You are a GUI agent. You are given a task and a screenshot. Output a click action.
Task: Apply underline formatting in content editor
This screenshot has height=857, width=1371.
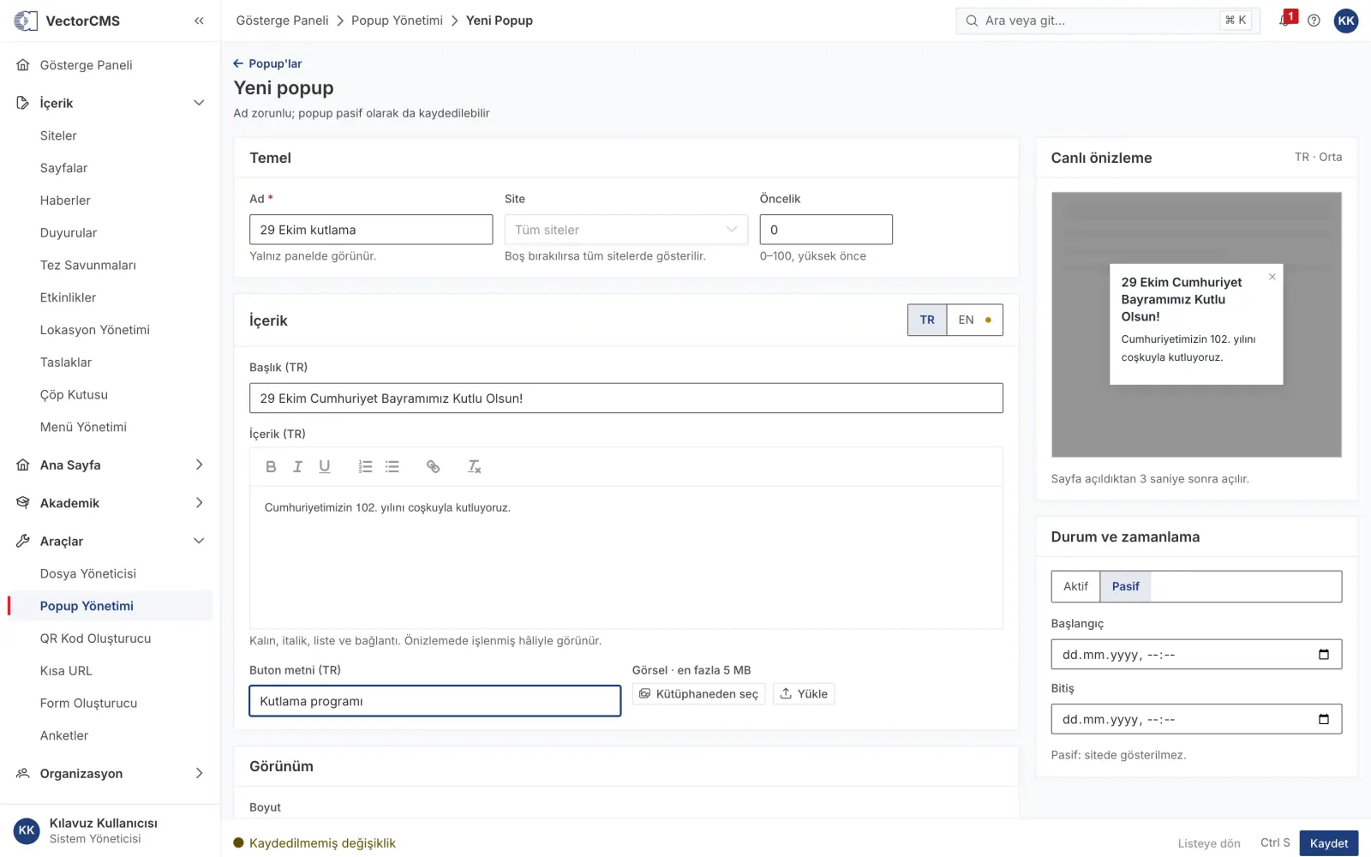pyautogui.click(x=324, y=467)
